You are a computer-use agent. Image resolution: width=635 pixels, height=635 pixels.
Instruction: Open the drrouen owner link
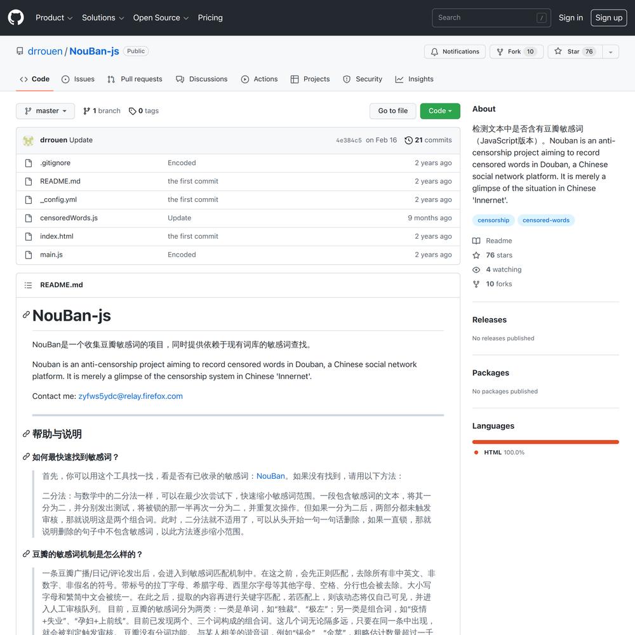point(45,51)
